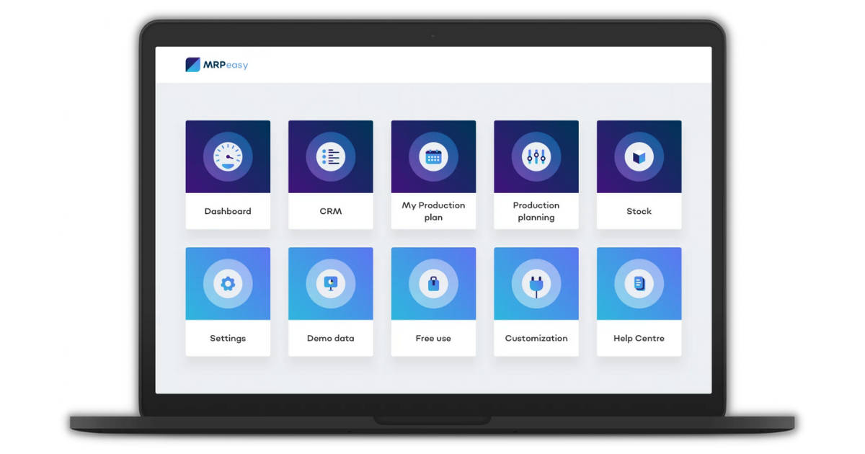Screen dimensions: 865x454
Task: Select the Free use padlock icon
Action: point(433,283)
